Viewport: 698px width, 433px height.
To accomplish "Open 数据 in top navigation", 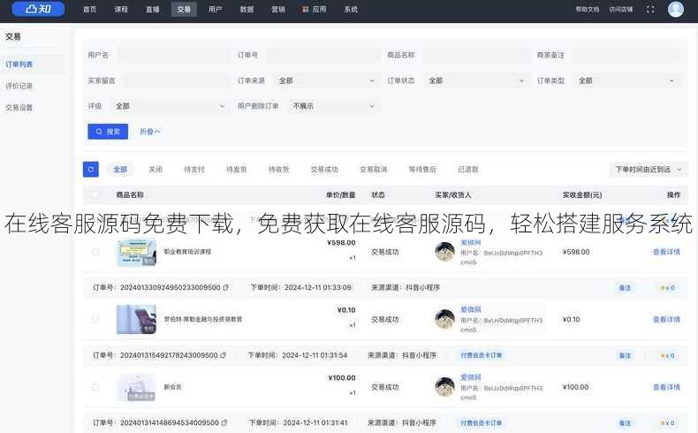I will 247,10.
